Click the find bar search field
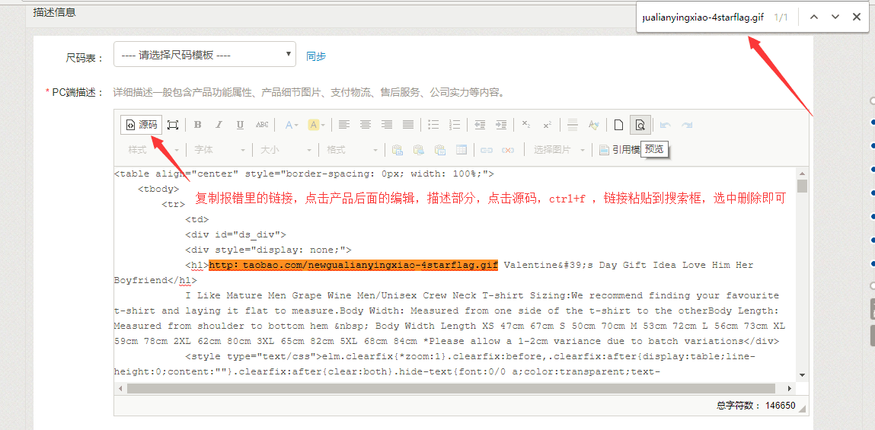 (x=702, y=17)
